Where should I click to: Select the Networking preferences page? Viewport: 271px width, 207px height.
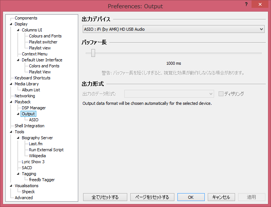[25, 96]
